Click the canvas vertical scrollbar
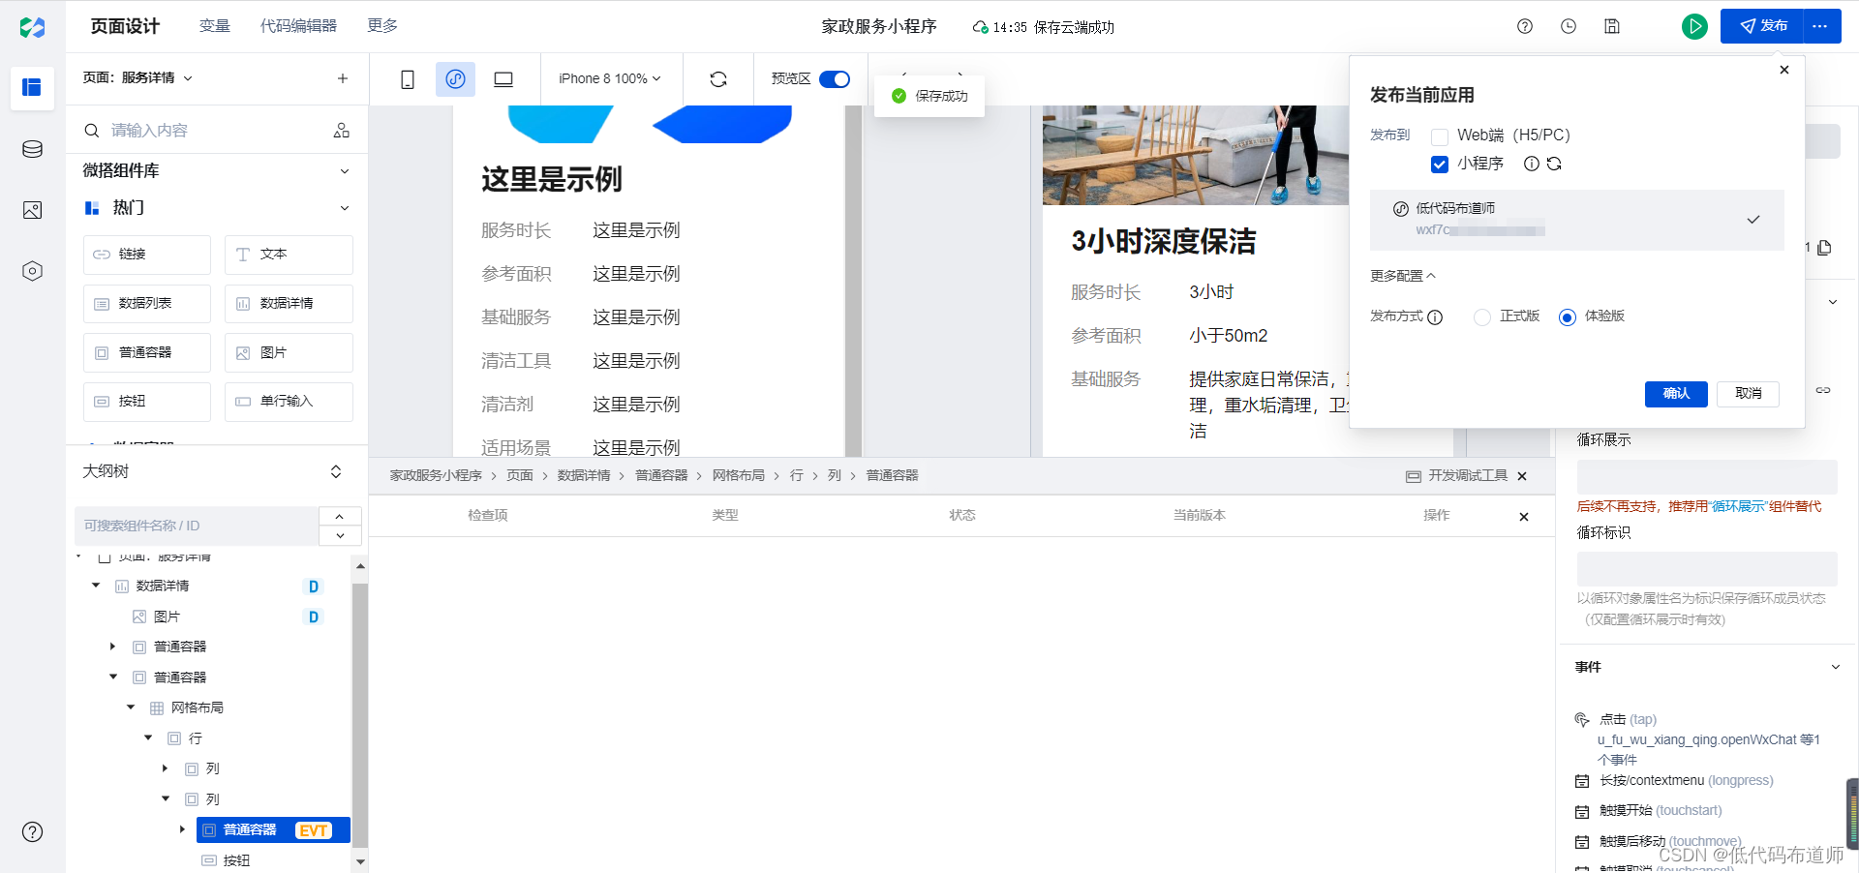The image size is (1859, 873). 853,281
